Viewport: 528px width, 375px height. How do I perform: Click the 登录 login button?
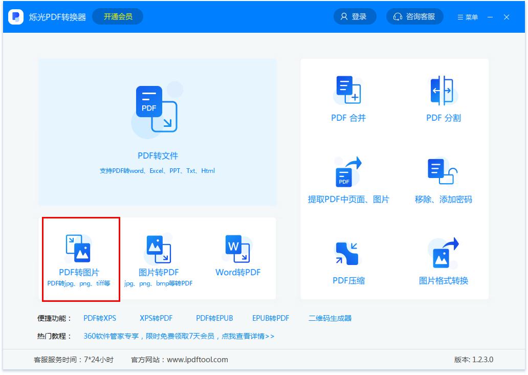click(355, 16)
